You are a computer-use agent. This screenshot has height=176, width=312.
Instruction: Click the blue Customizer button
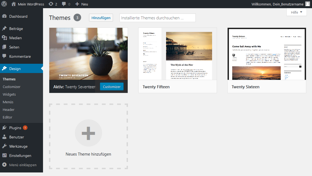click(112, 87)
